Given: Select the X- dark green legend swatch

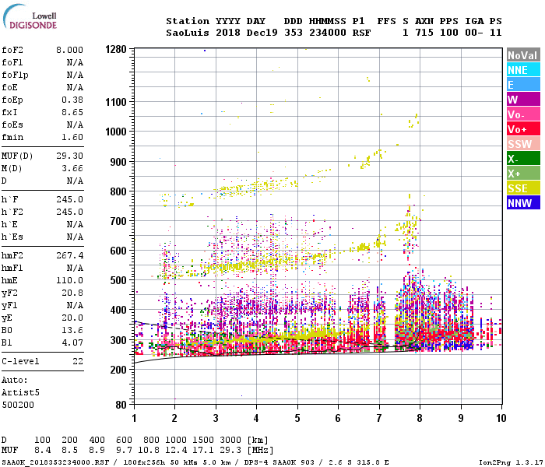Looking at the screenshot, I should pyautogui.click(x=523, y=159).
